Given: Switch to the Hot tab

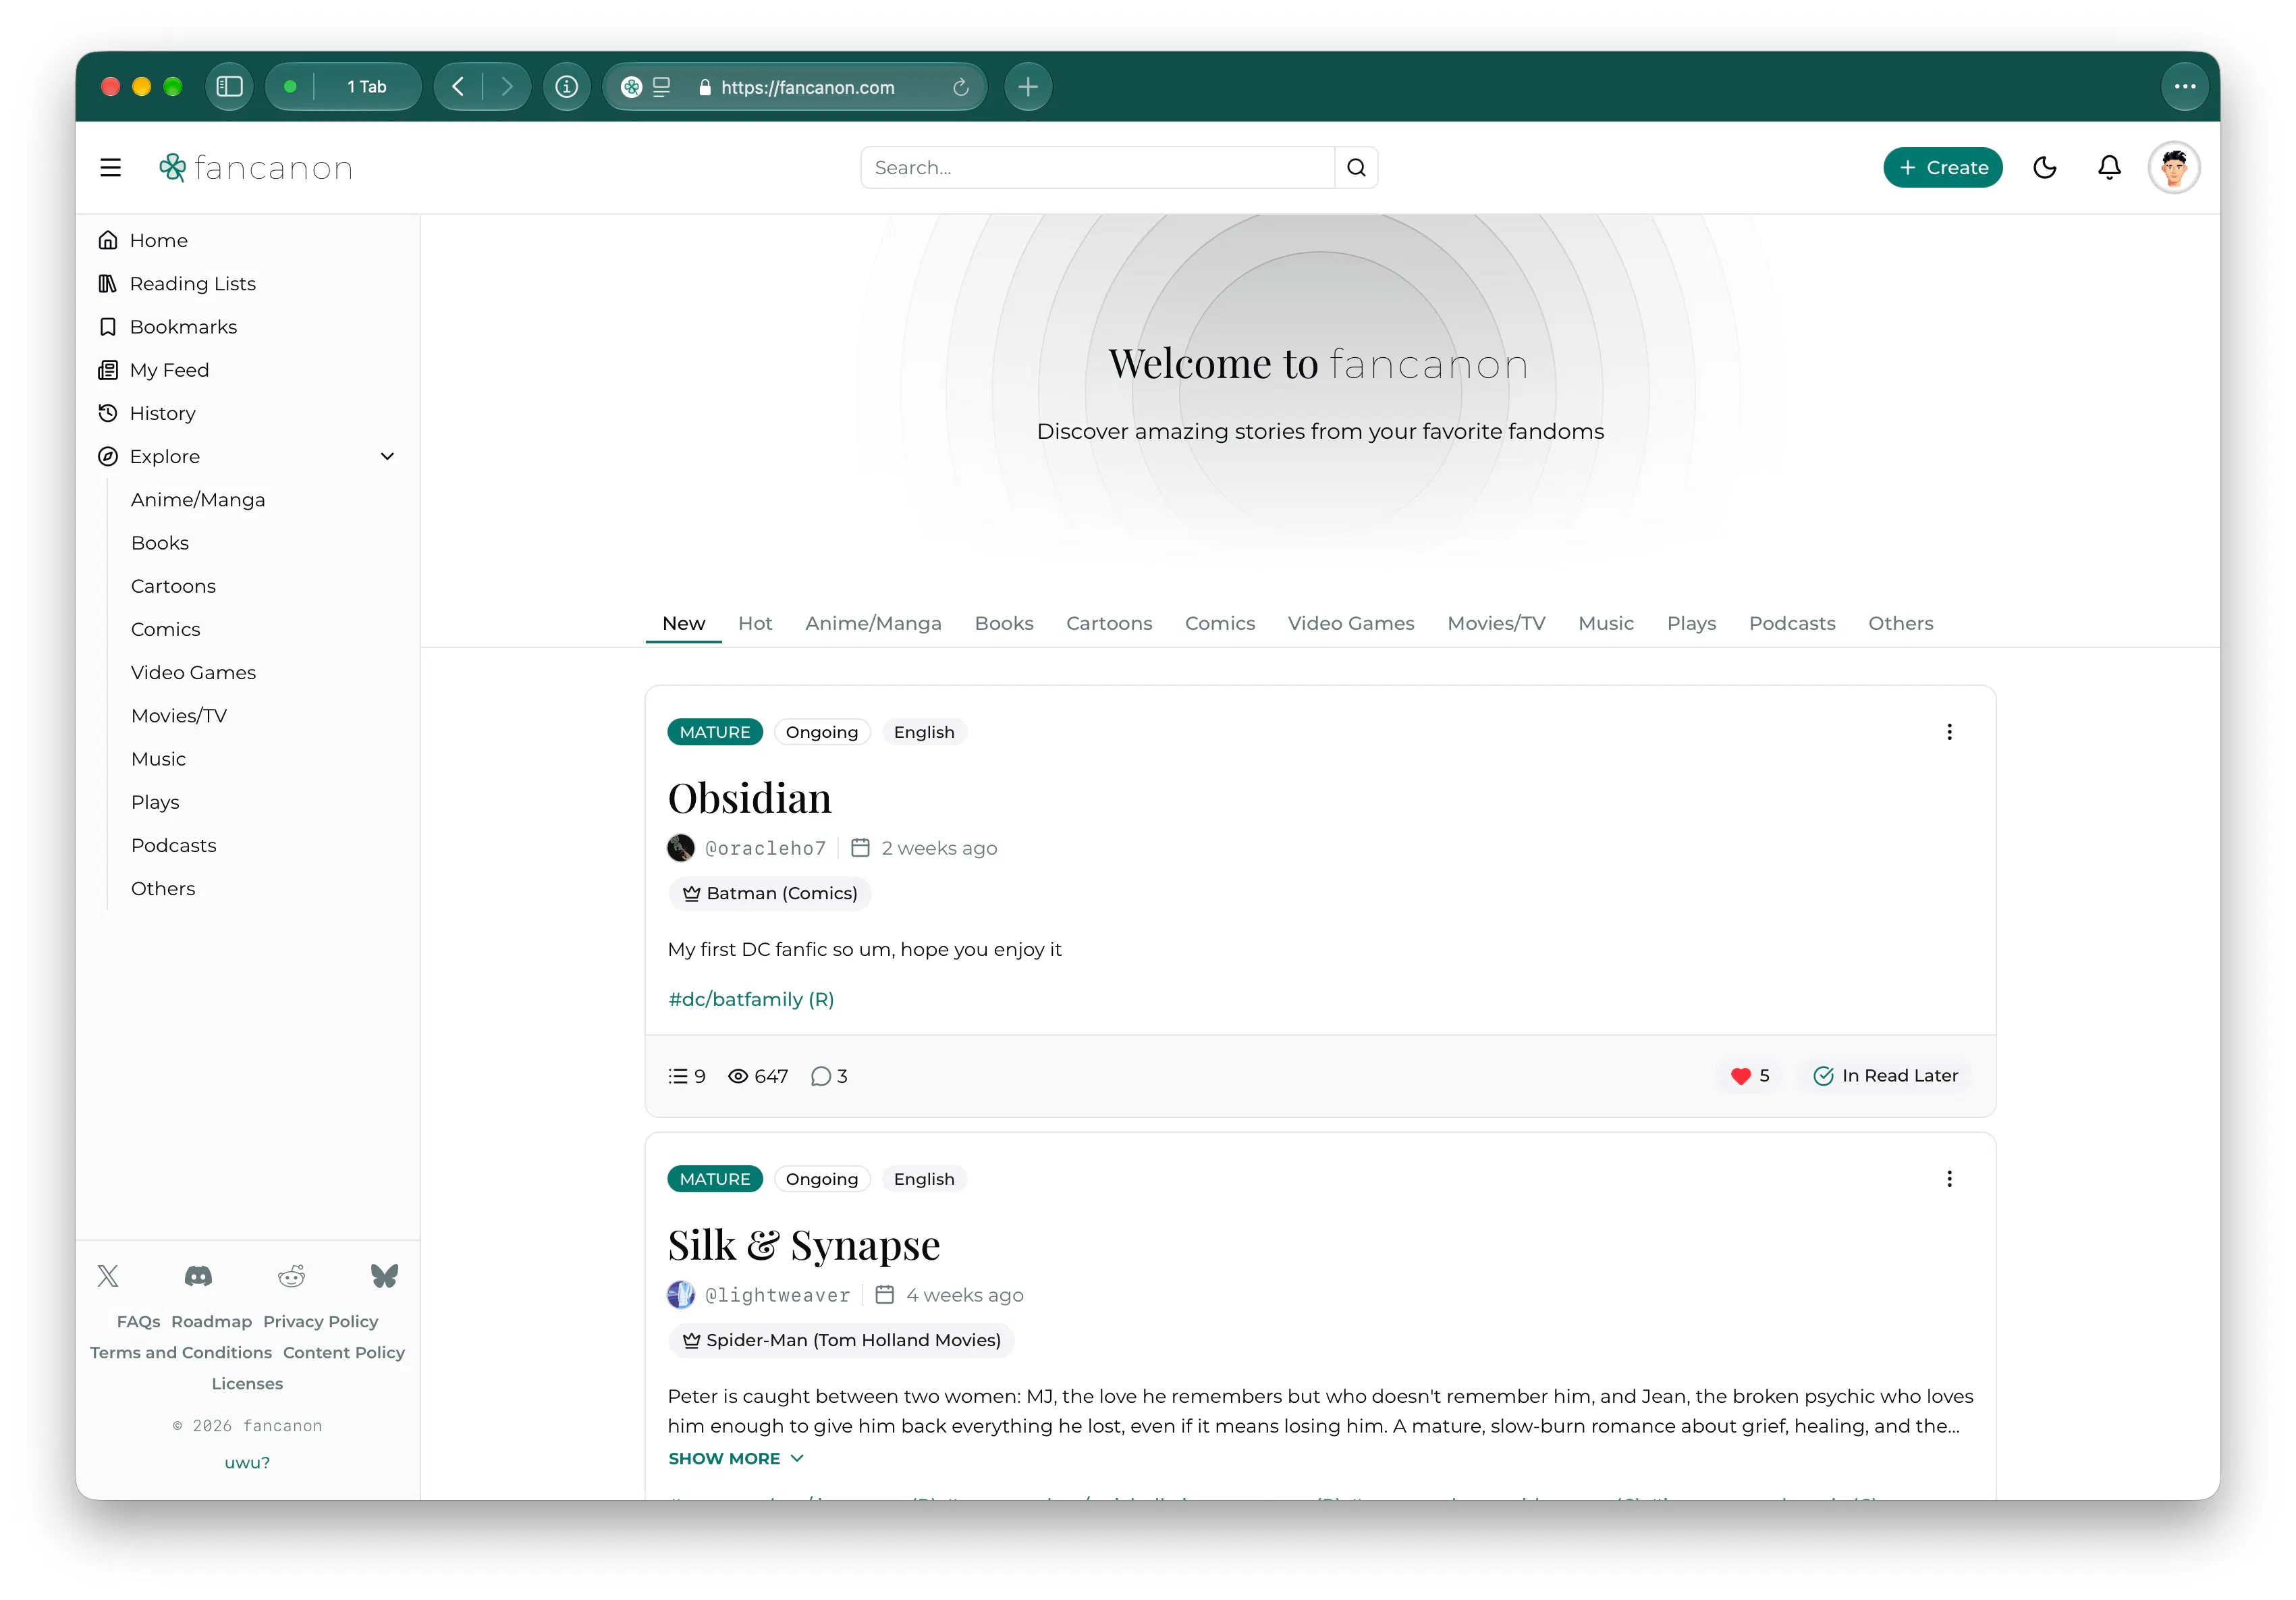Looking at the screenshot, I should 755,623.
